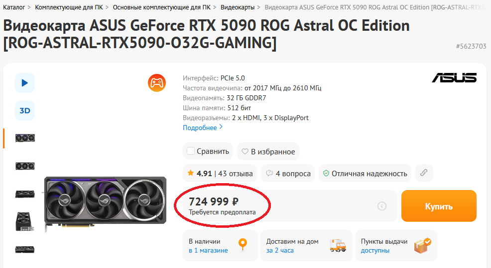The image size is (491, 268).
Task: Open price info circle icon
Action: click(382, 206)
